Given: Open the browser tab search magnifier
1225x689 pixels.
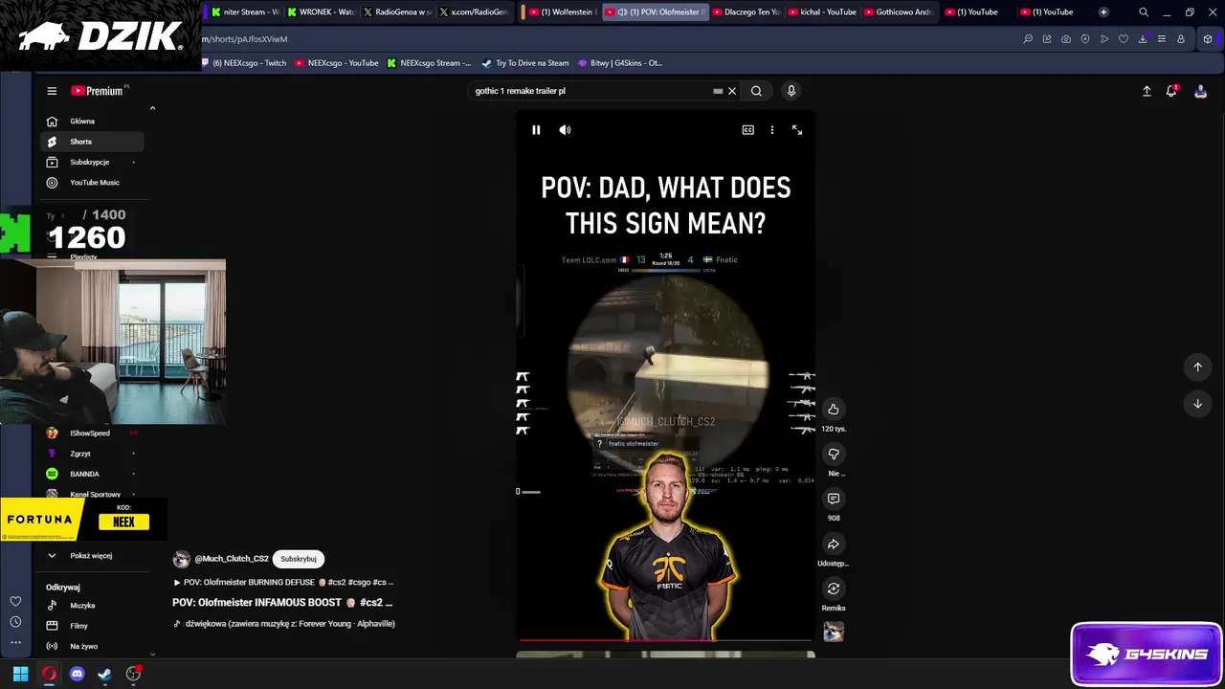Looking at the screenshot, I should 1144,12.
